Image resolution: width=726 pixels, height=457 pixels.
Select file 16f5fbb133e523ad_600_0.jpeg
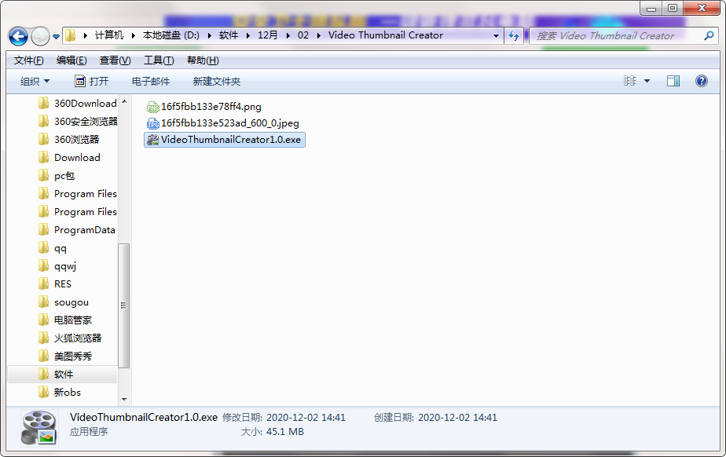pyautogui.click(x=230, y=123)
